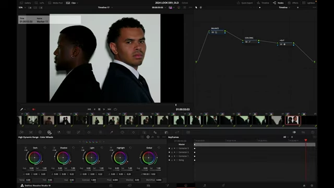Open the Effects panel
The height and width of the screenshot is (188, 334).
pos(293,3)
